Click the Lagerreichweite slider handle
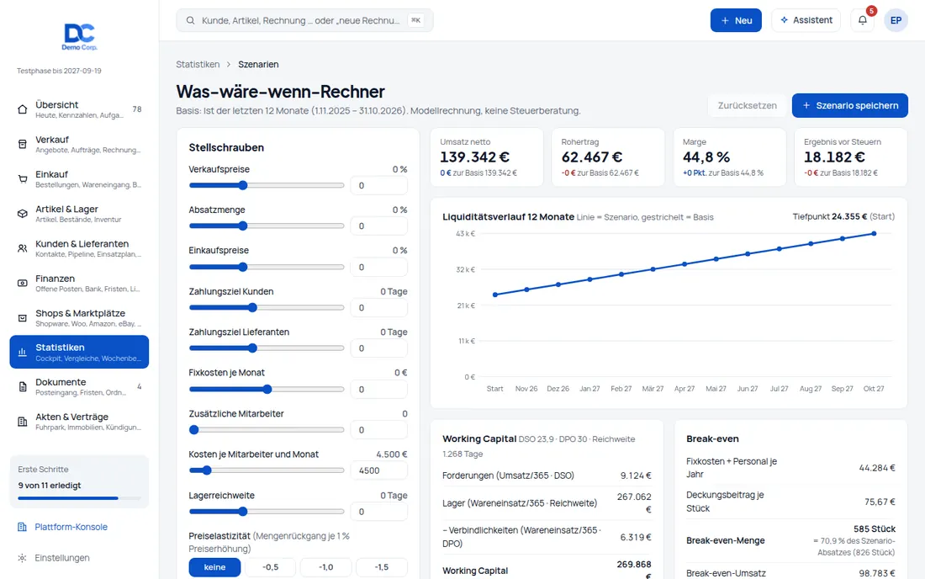Viewport: 925px width, 579px height. pos(243,512)
